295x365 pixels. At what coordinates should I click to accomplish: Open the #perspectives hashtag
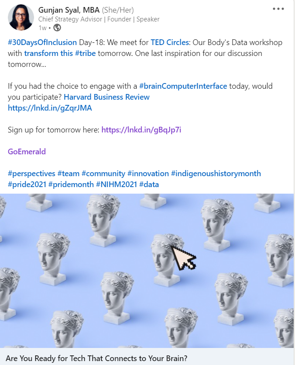[x=31, y=174]
